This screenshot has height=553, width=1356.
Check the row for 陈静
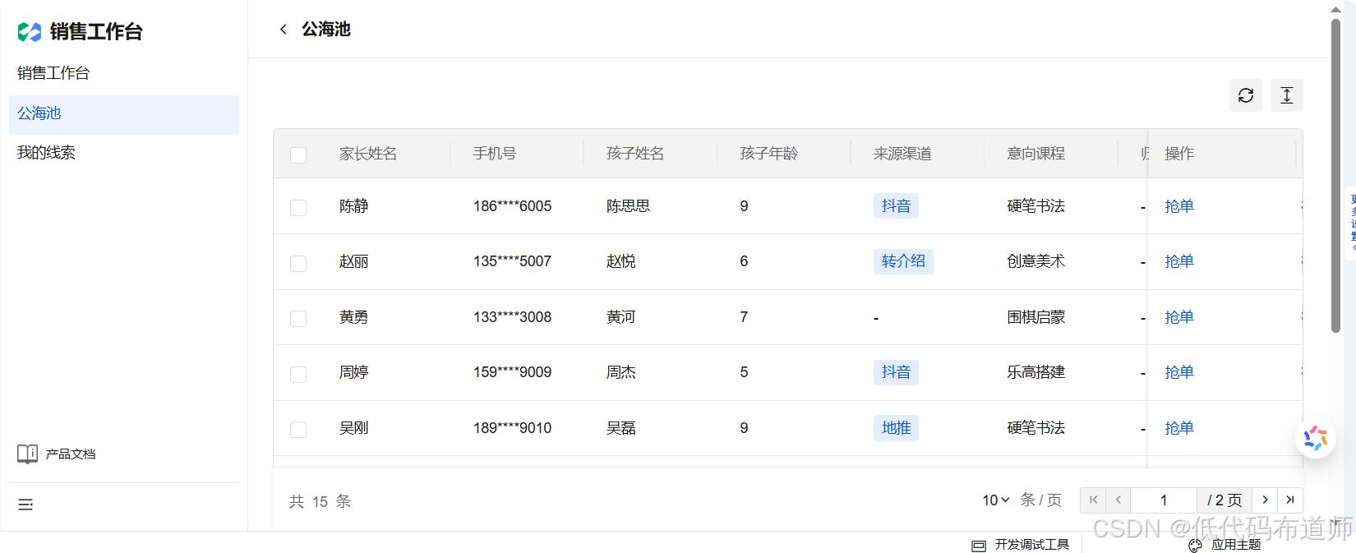[x=298, y=207]
